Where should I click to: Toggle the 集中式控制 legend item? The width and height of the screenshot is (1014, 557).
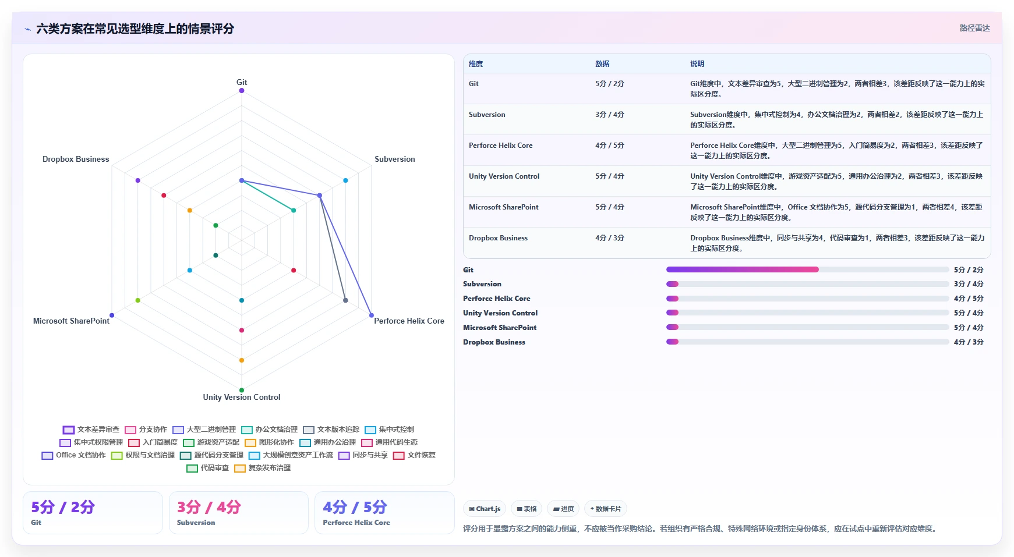[389, 430]
